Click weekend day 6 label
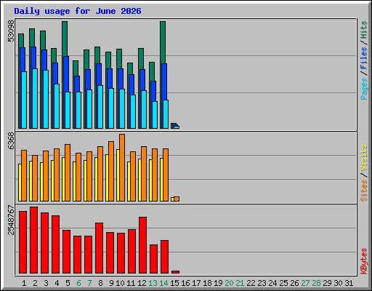 [78, 283]
